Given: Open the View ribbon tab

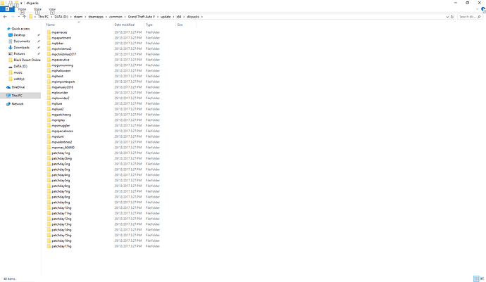Looking at the screenshot, I should click(x=52, y=9).
